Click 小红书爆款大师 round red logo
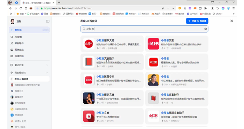Screen dimensions: 244x129 89,44
